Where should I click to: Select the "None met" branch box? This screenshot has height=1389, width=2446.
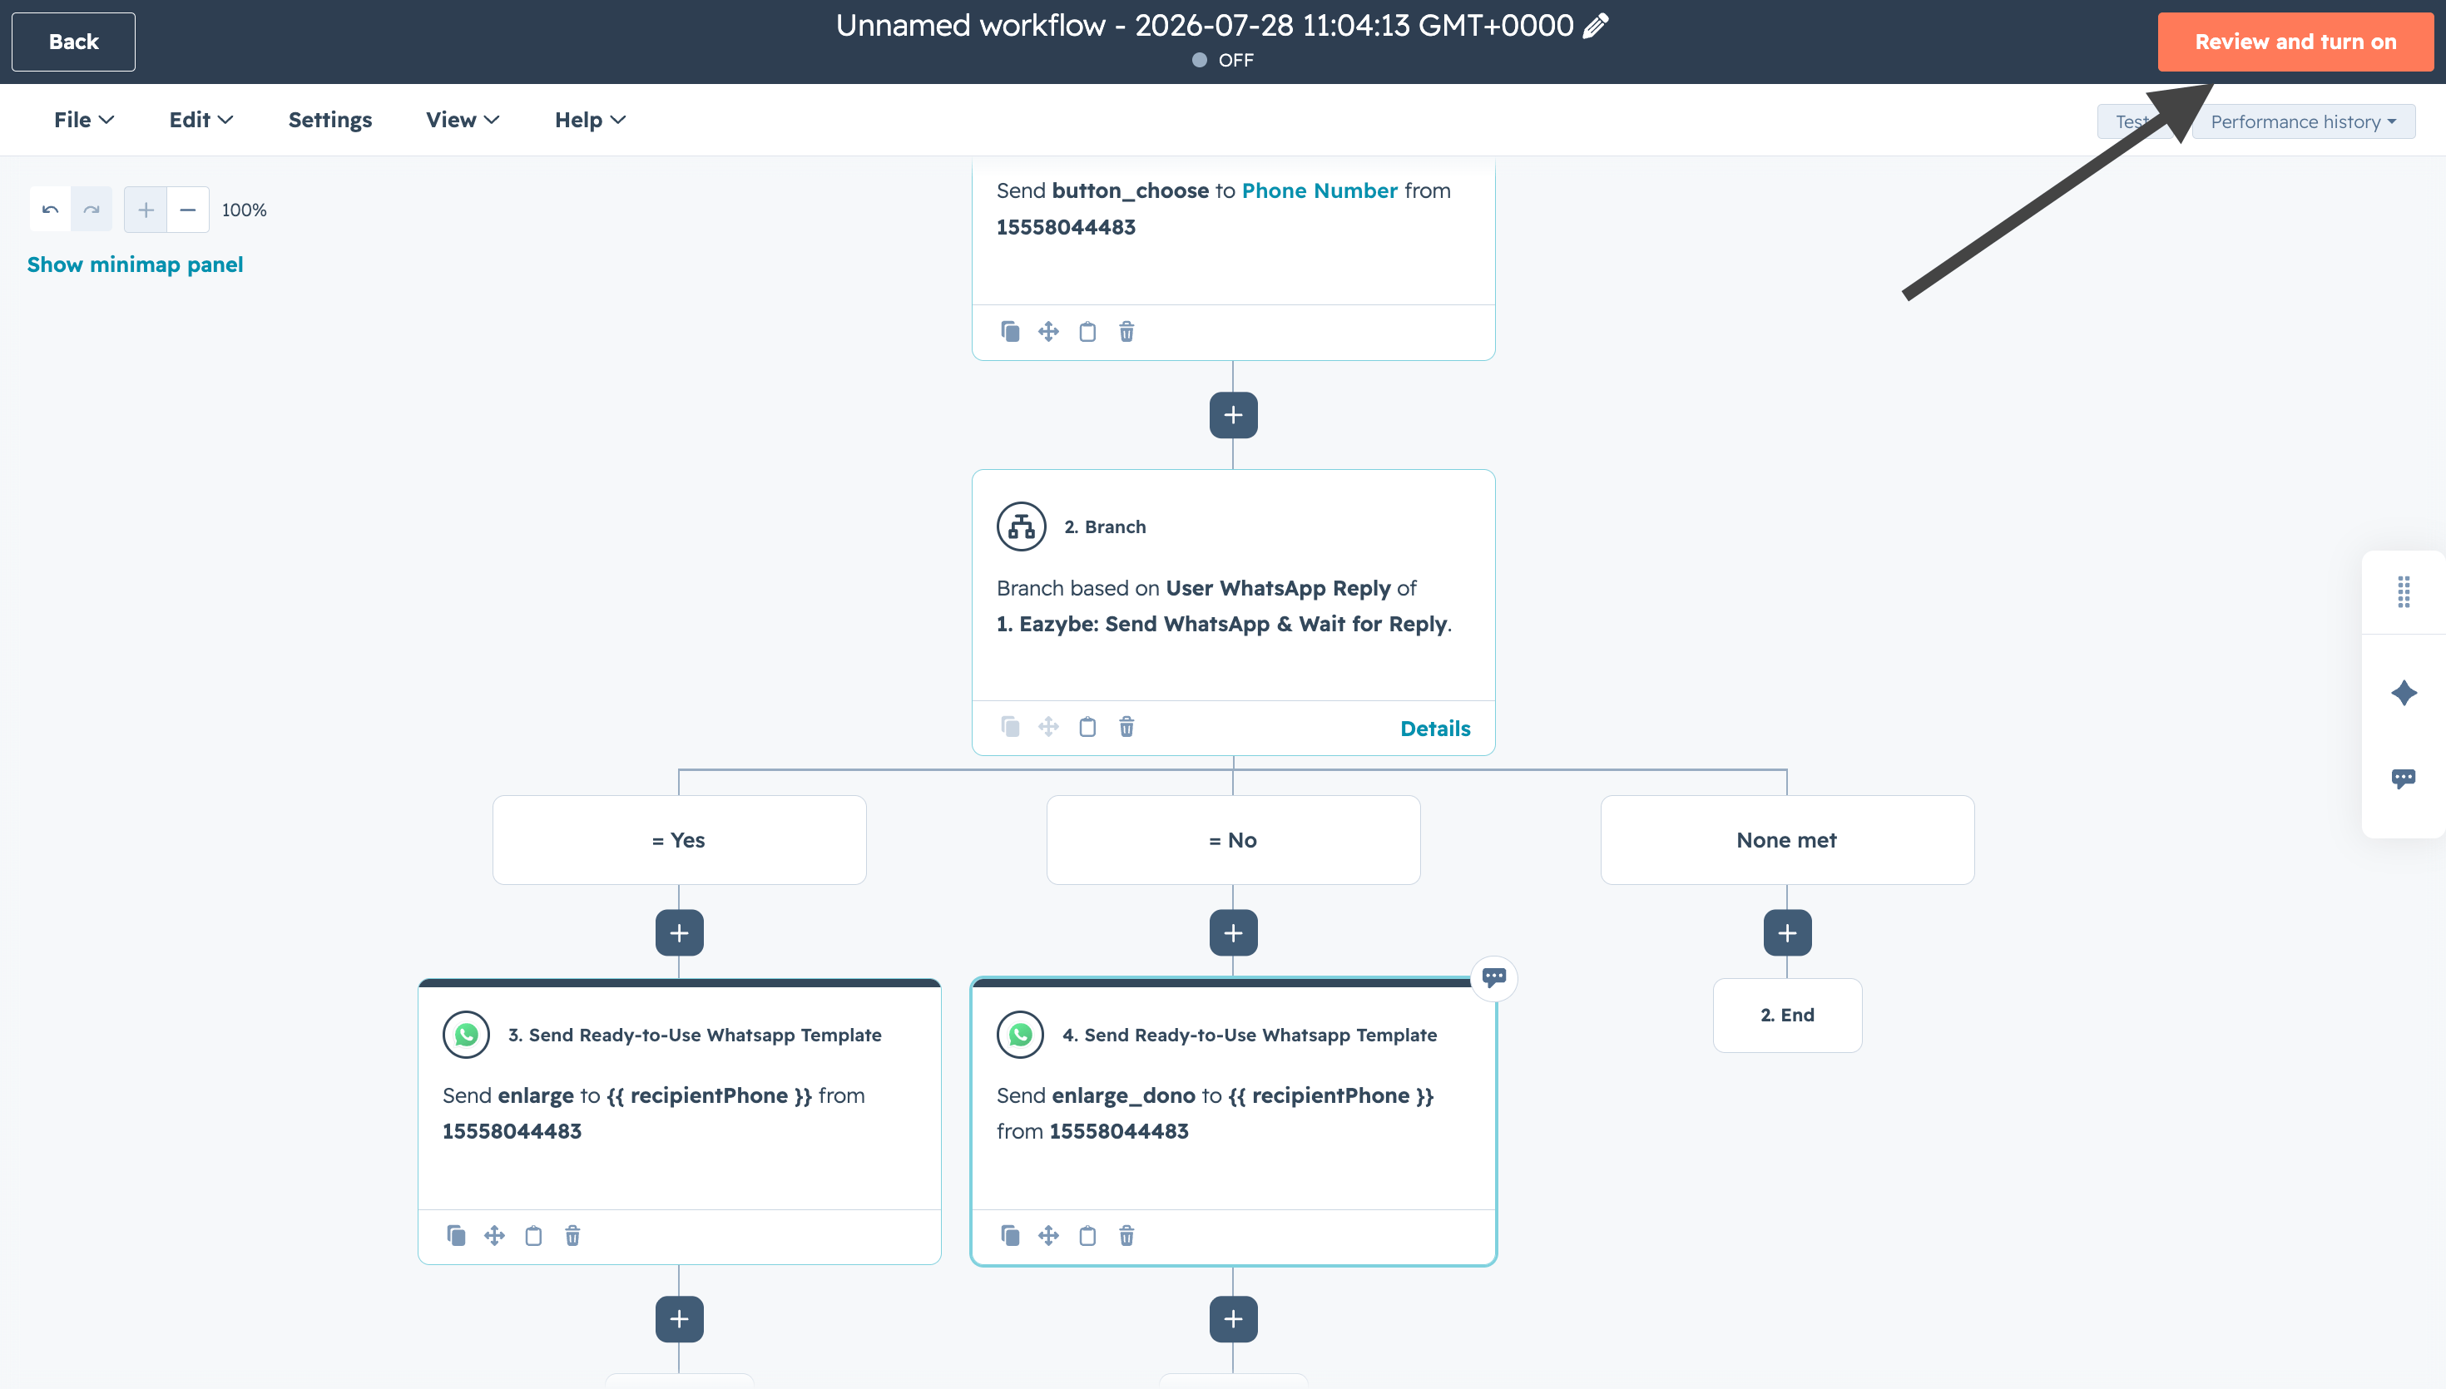1788,840
